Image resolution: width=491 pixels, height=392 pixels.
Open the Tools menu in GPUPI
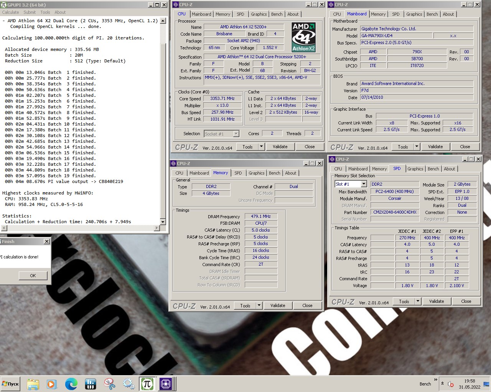tap(45, 12)
